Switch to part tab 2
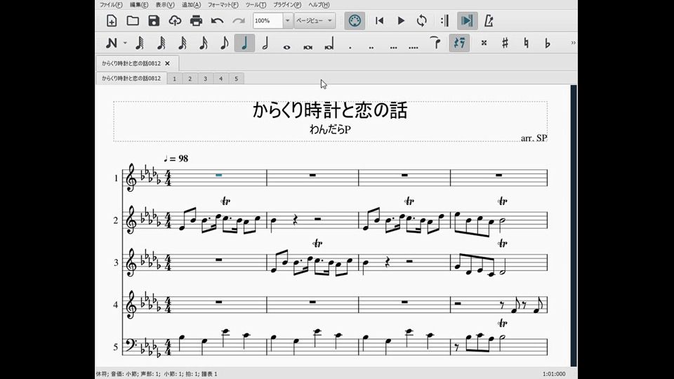Screen dimensions: 674x379 [x=190, y=79]
